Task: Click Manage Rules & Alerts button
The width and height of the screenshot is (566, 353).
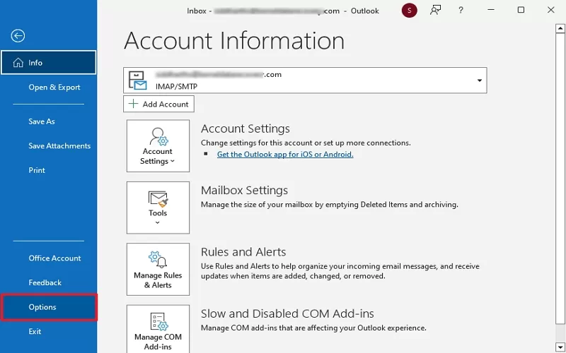Action: [x=158, y=270]
